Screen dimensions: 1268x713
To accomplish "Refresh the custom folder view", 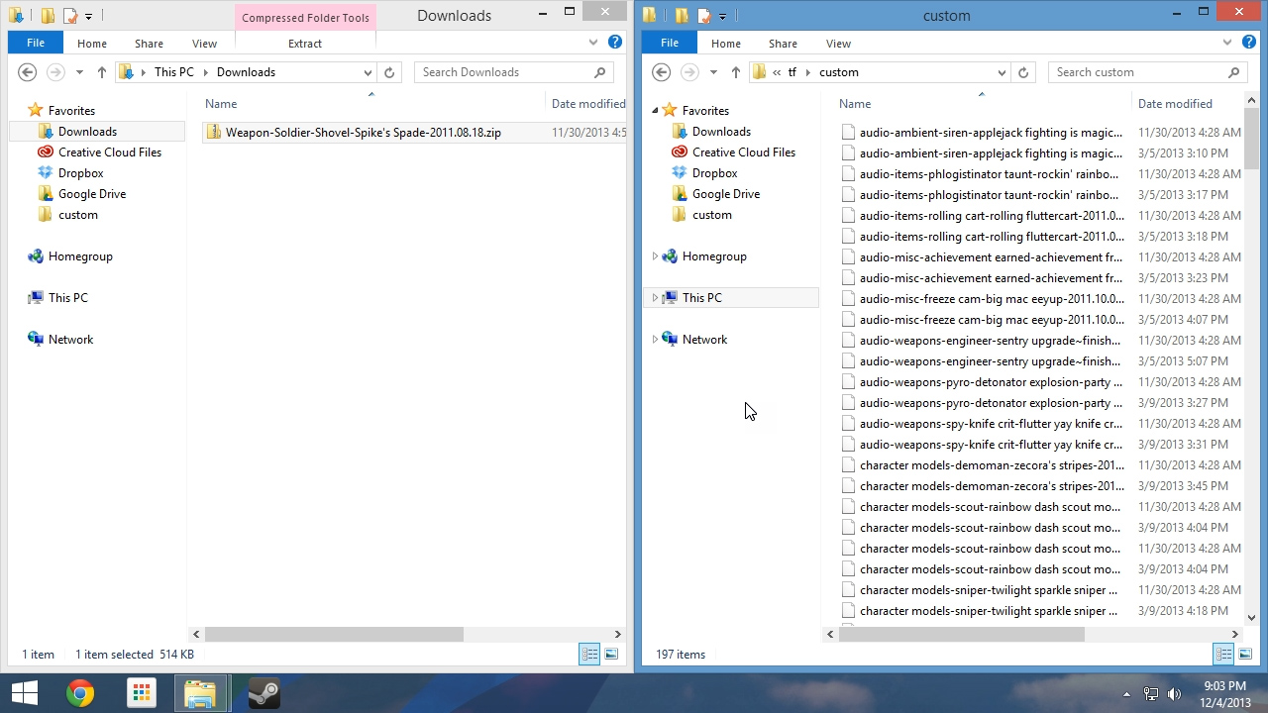I will (x=1023, y=72).
